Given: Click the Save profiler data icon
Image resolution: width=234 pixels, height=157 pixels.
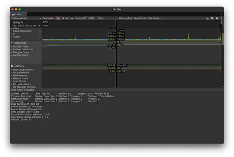Looking at the screenshot, I should 212,18.
